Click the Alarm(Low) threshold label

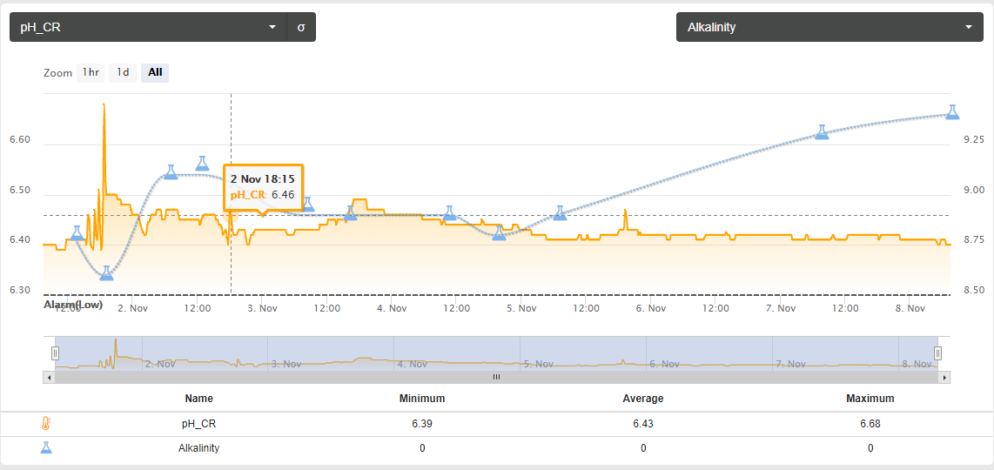tap(73, 305)
